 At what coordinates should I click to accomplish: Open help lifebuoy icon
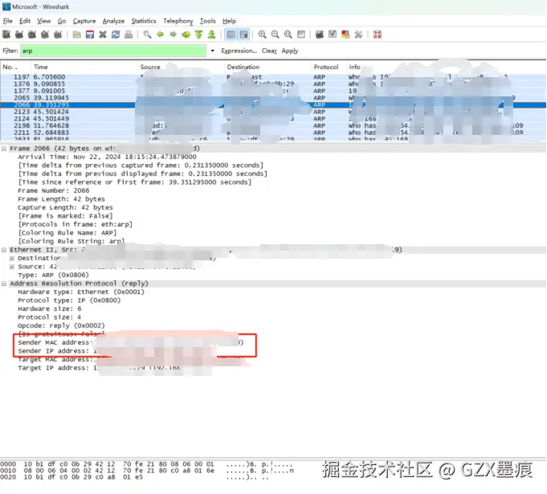[x=378, y=35]
